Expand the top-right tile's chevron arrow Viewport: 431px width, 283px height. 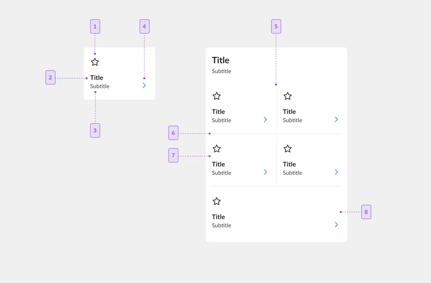336,119
